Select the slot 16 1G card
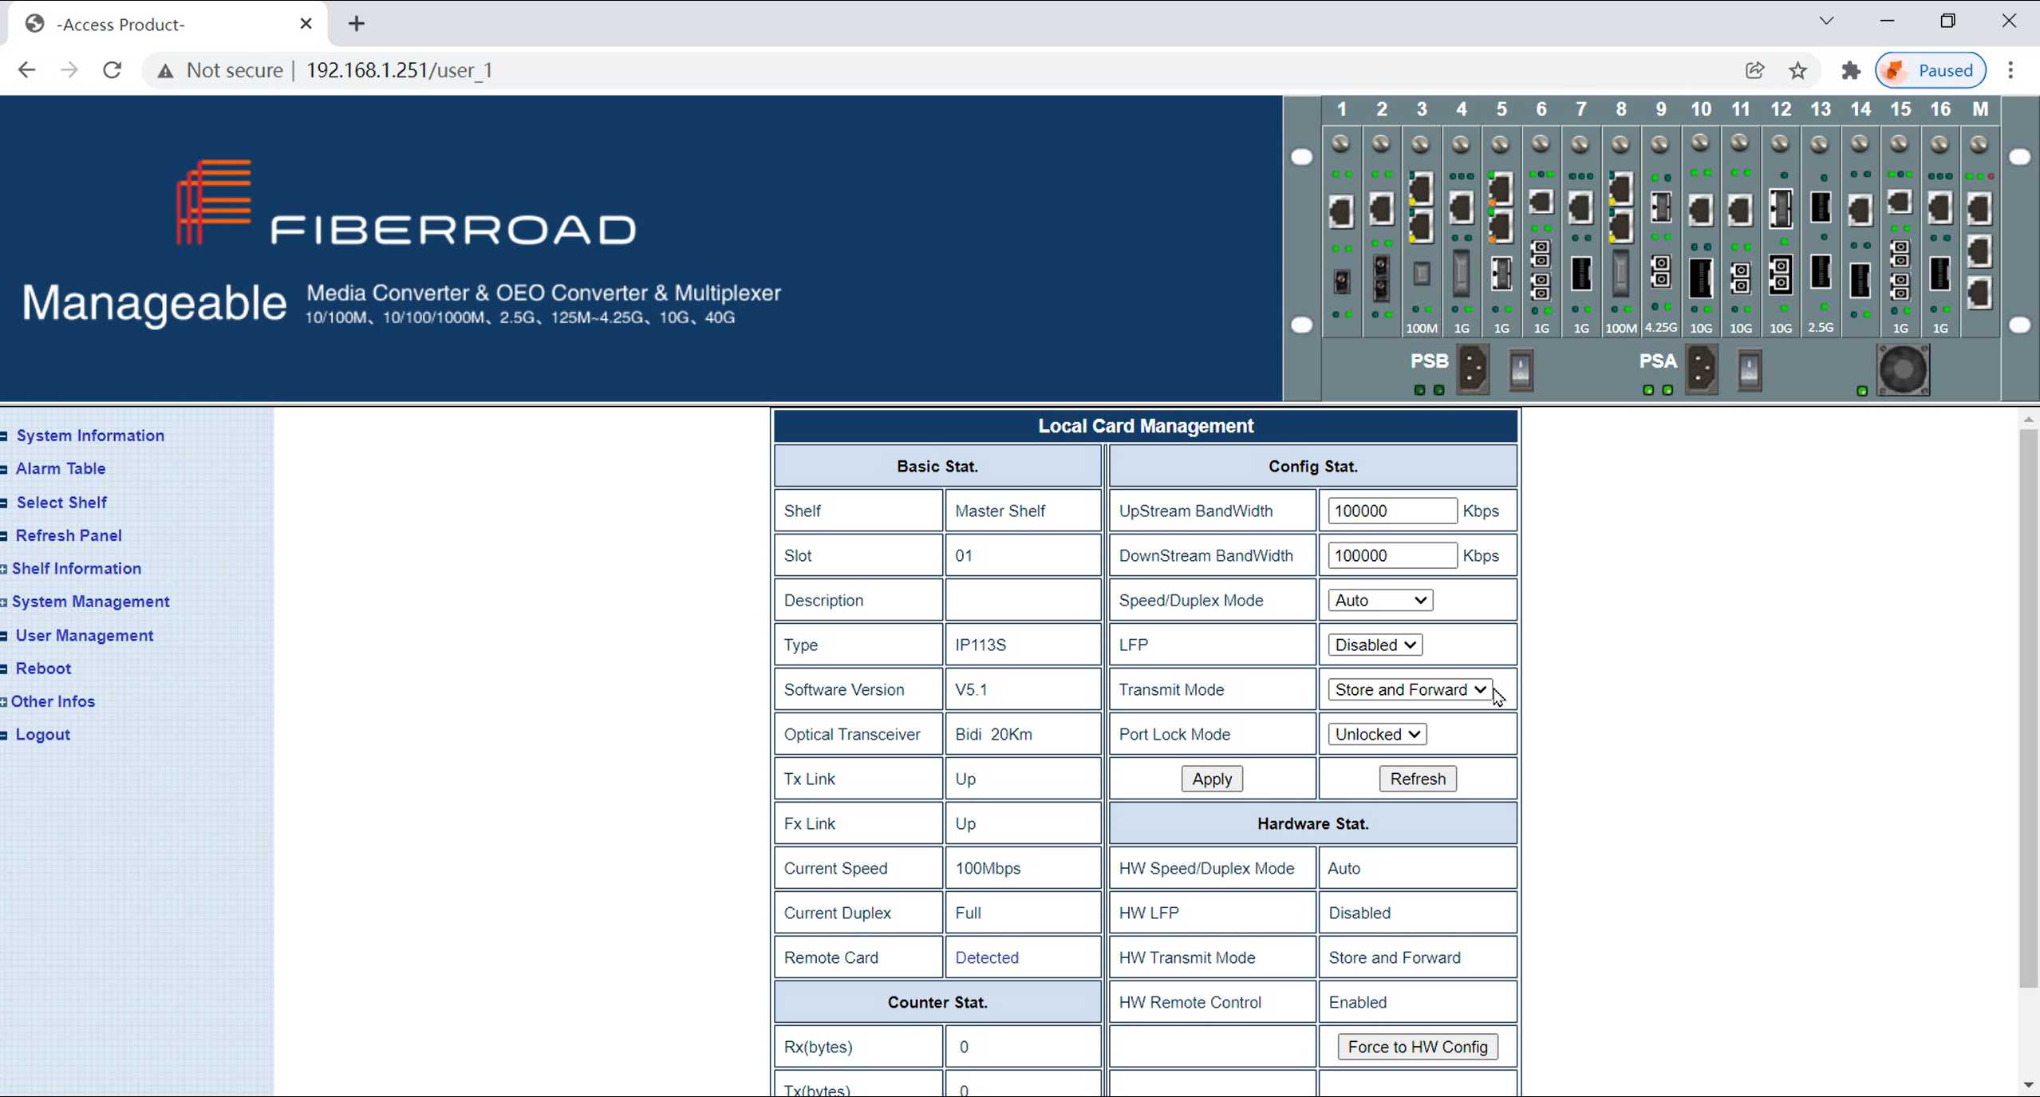Screen dimensions: 2040x1097 [x=1940, y=231]
